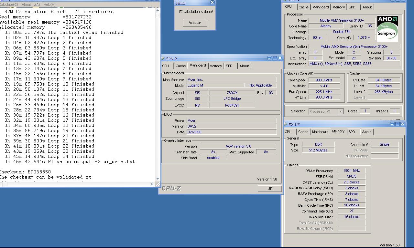
Task: Click Aceptar in the Finish dialog
Action: coord(195,23)
